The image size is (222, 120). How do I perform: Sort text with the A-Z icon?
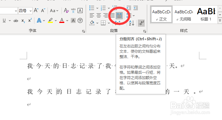131,23
